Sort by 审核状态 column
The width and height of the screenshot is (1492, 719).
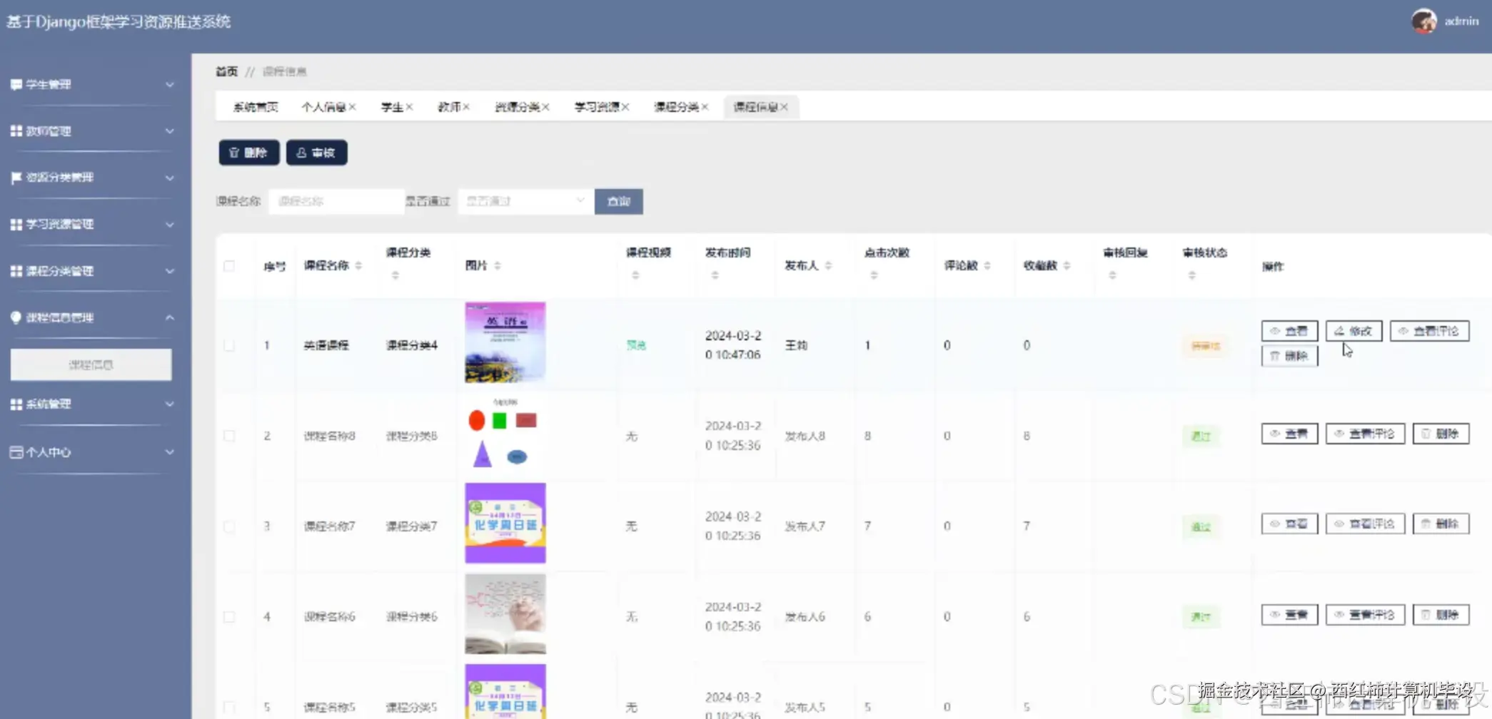1191,275
